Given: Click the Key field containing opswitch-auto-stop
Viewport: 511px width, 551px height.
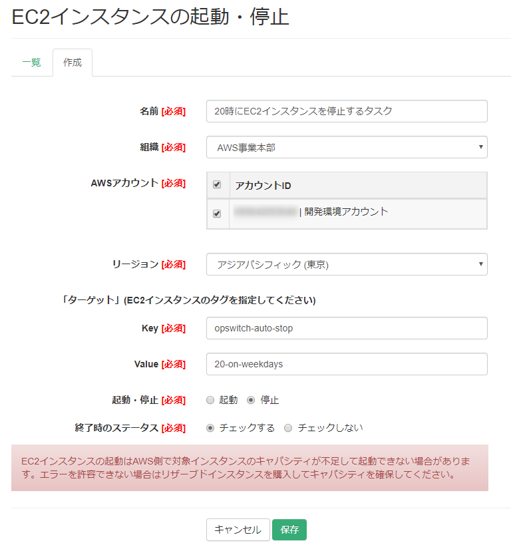Looking at the screenshot, I should [346, 328].
